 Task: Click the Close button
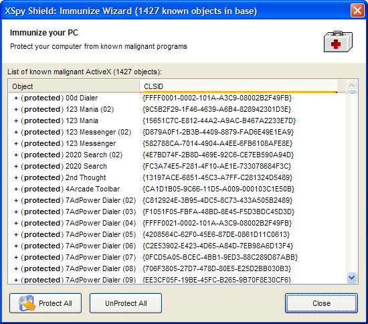pyautogui.click(x=321, y=303)
